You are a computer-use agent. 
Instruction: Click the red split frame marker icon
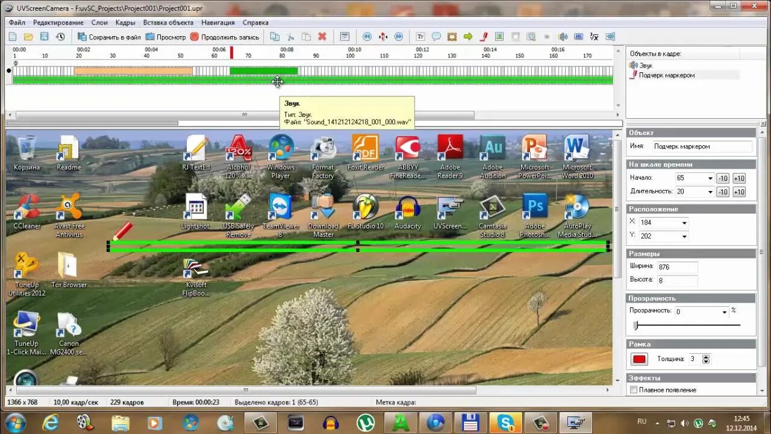pos(382,37)
